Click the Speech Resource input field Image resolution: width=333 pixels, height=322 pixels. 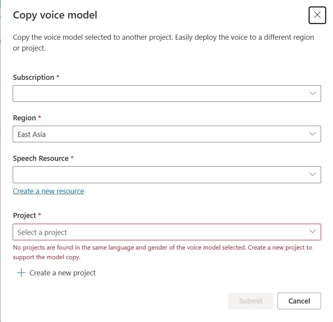[x=154, y=174]
